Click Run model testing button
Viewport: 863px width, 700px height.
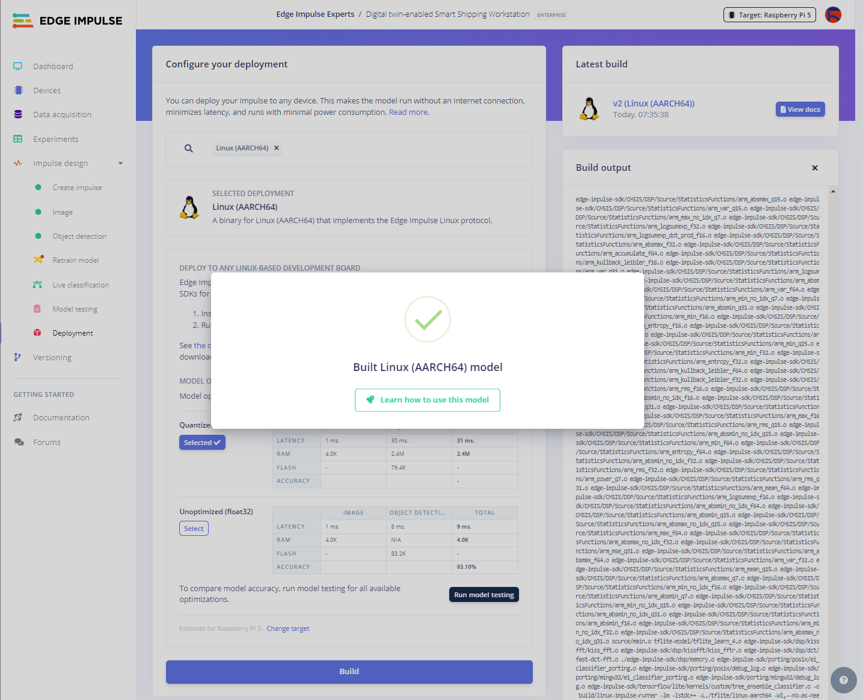(x=484, y=595)
